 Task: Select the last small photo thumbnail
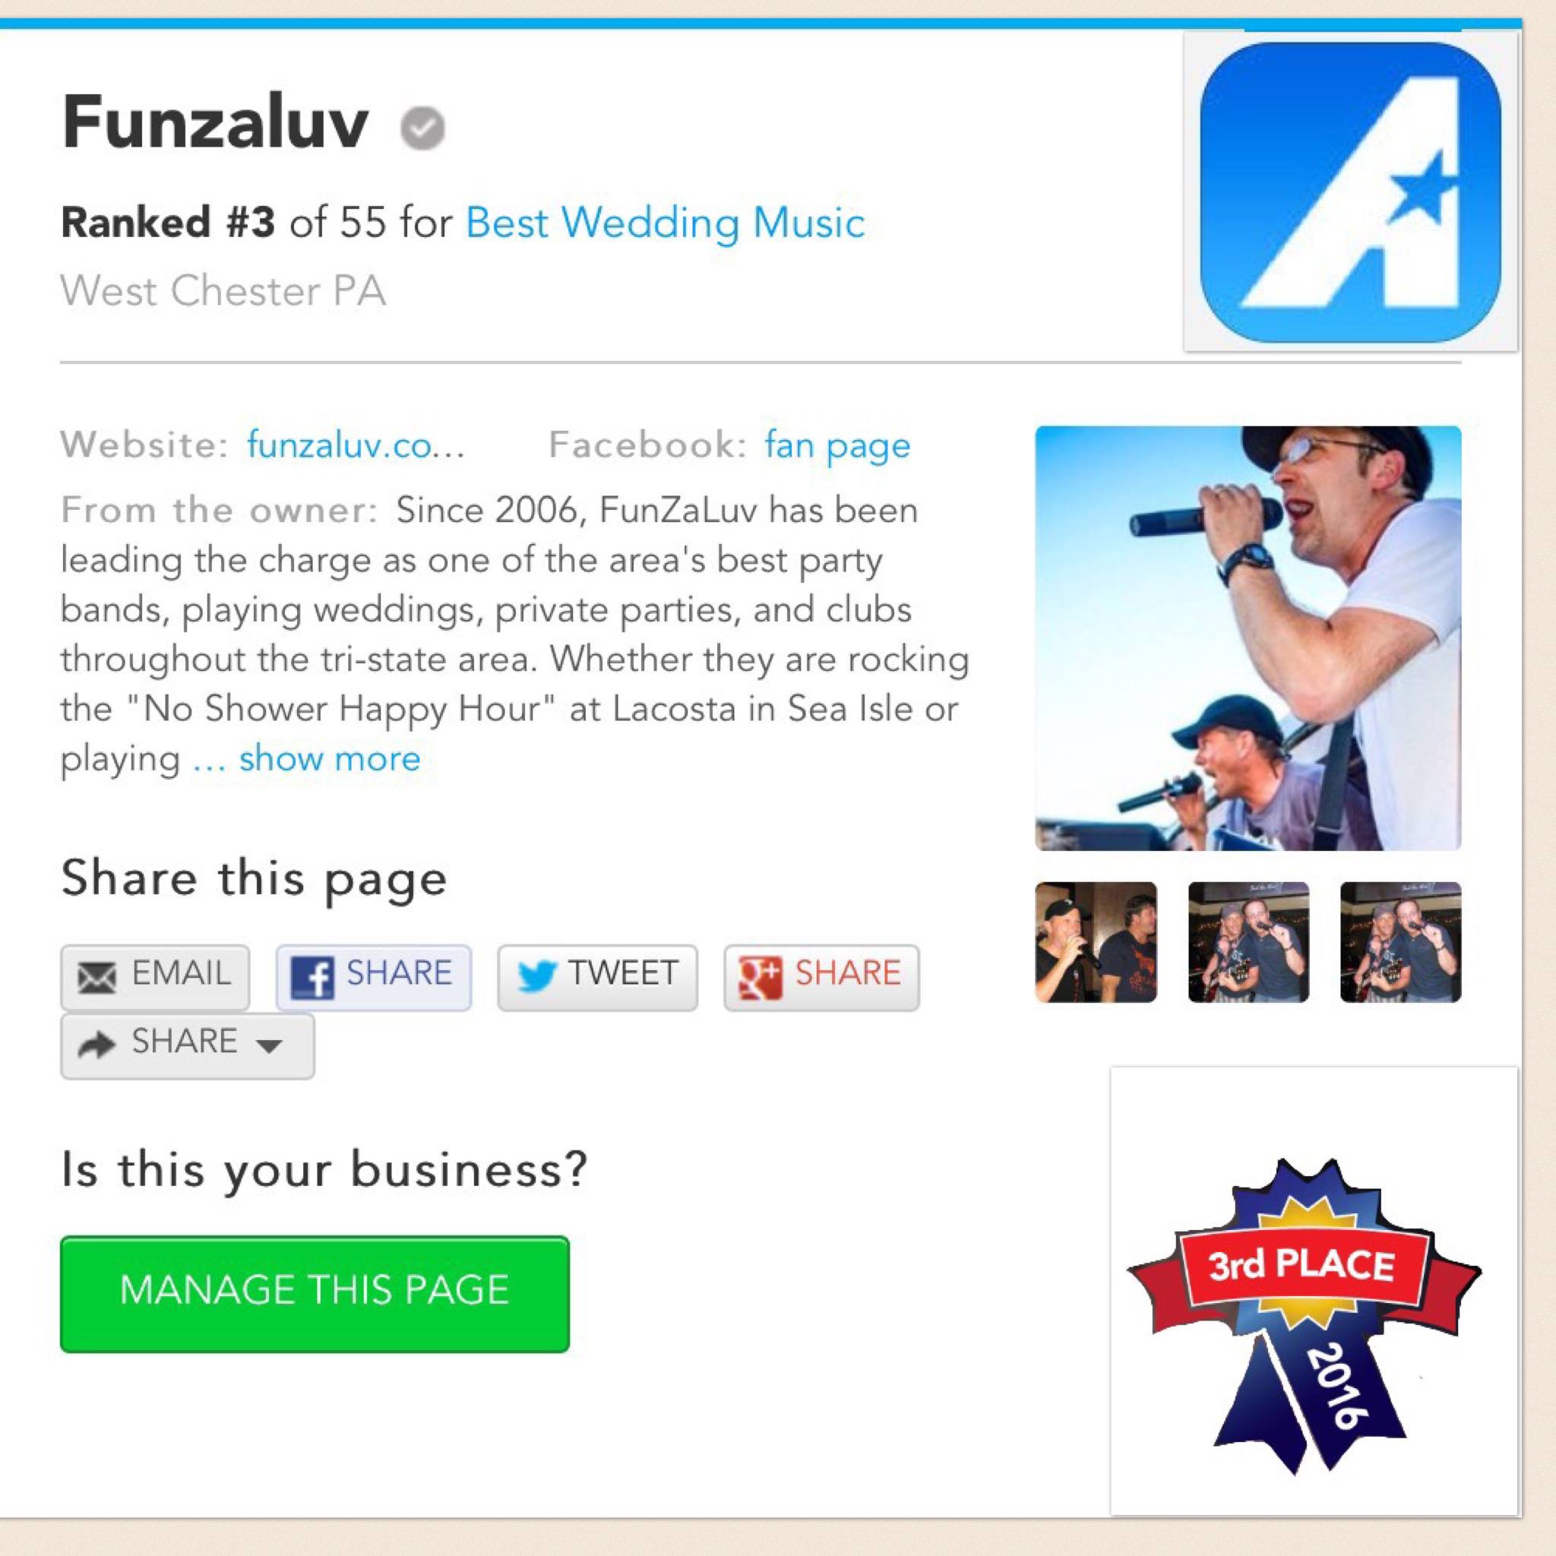pos(1400,941)
